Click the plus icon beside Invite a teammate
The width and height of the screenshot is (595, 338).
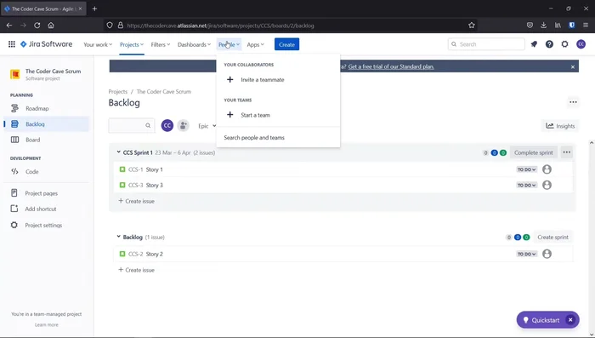230,79
